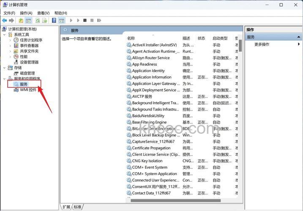This screenshot has width=303, height=211.
Task: Expand the 任务计划程序 node arrow
Action: tap(10, 40)
